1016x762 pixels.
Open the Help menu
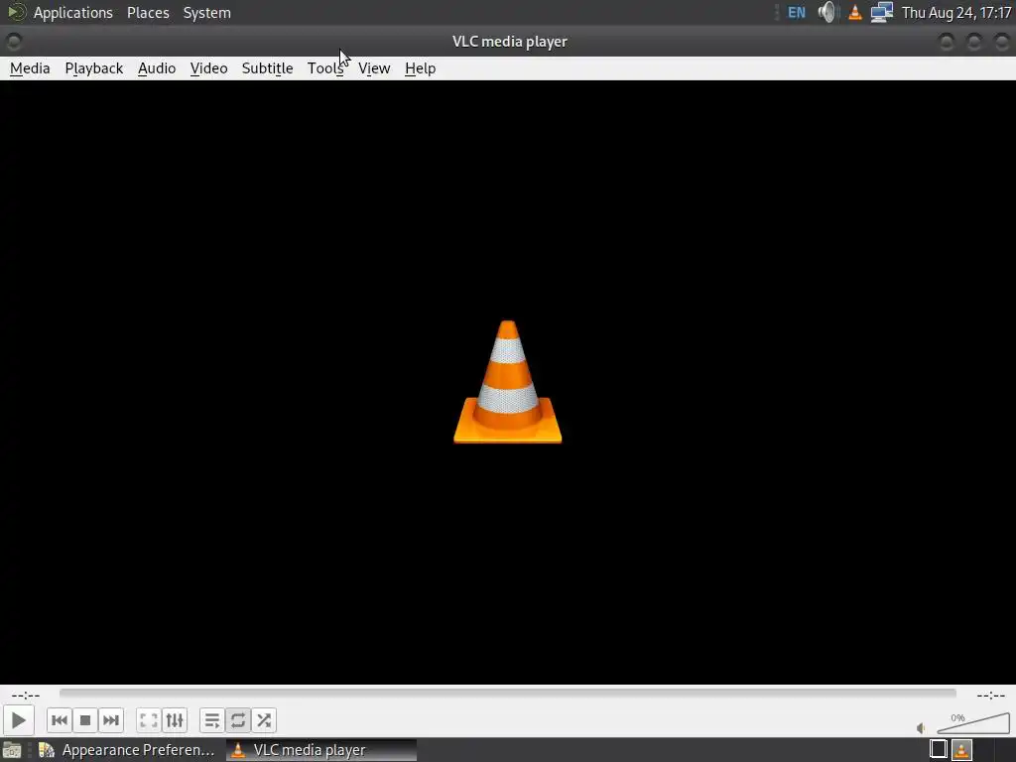[420, 68]
